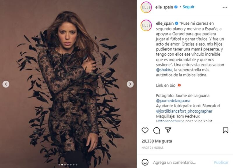Like the post with heart icon
233x168 pixels.
click(145, 130)
